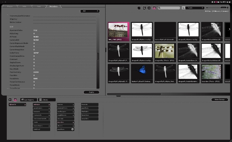Click the ApertureValue metadata value
The image size is (232, 142).
click(x=35, y=30)
